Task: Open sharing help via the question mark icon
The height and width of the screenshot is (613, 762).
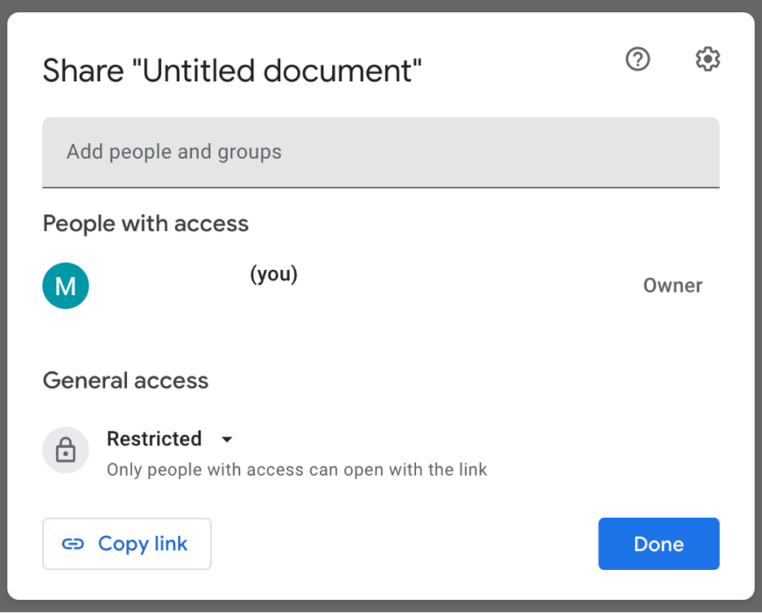Action: [x=637, y=59]
